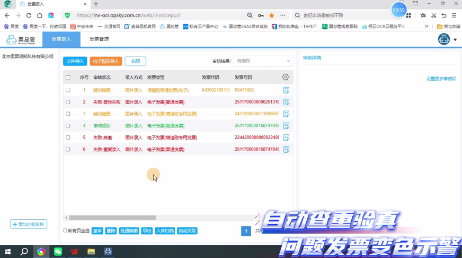Open the detail icon for invoice row 6
The height and width of the screenshot is (258, 462).
[x=286, y=150]
